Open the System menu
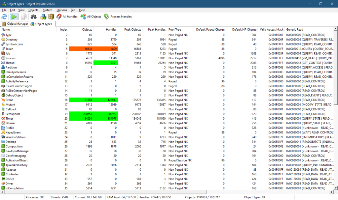This screenshot has height=200, width=338. pyautogui.click(x=47, y=10)
